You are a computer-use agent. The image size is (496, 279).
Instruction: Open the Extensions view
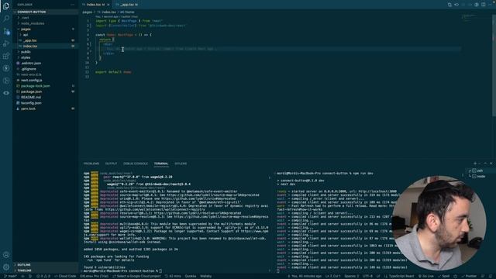(6, 56)
